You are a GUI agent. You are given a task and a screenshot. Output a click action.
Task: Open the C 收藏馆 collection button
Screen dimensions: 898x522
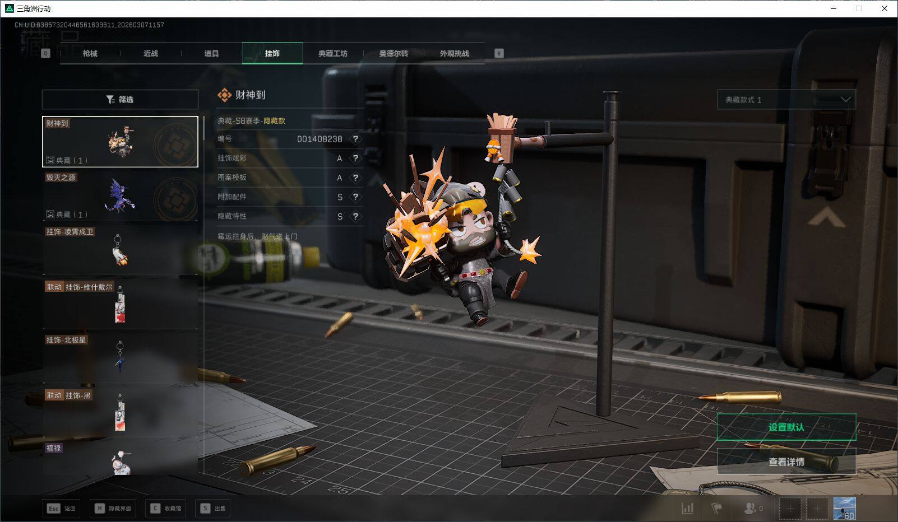[166, 509]
